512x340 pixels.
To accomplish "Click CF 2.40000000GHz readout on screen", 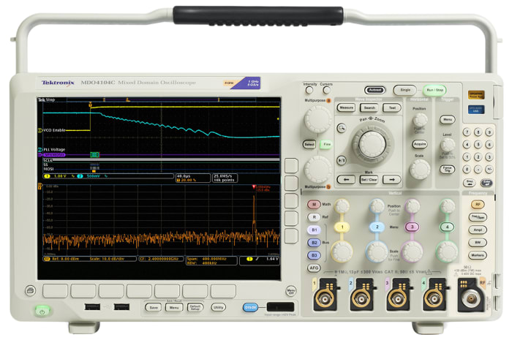I will (160, 259).
